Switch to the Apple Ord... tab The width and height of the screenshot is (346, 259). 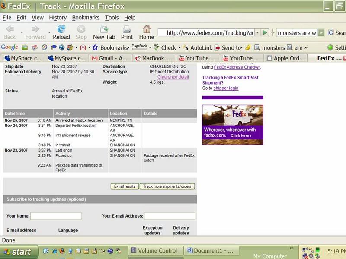coord(285,58)
